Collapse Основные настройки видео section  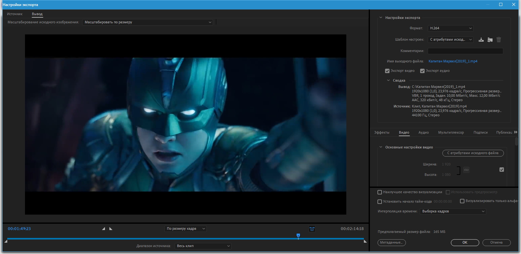point(381,147)
